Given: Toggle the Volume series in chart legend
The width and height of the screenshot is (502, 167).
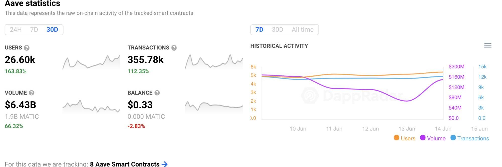Looking at the screenshot, I should [433, 138].
